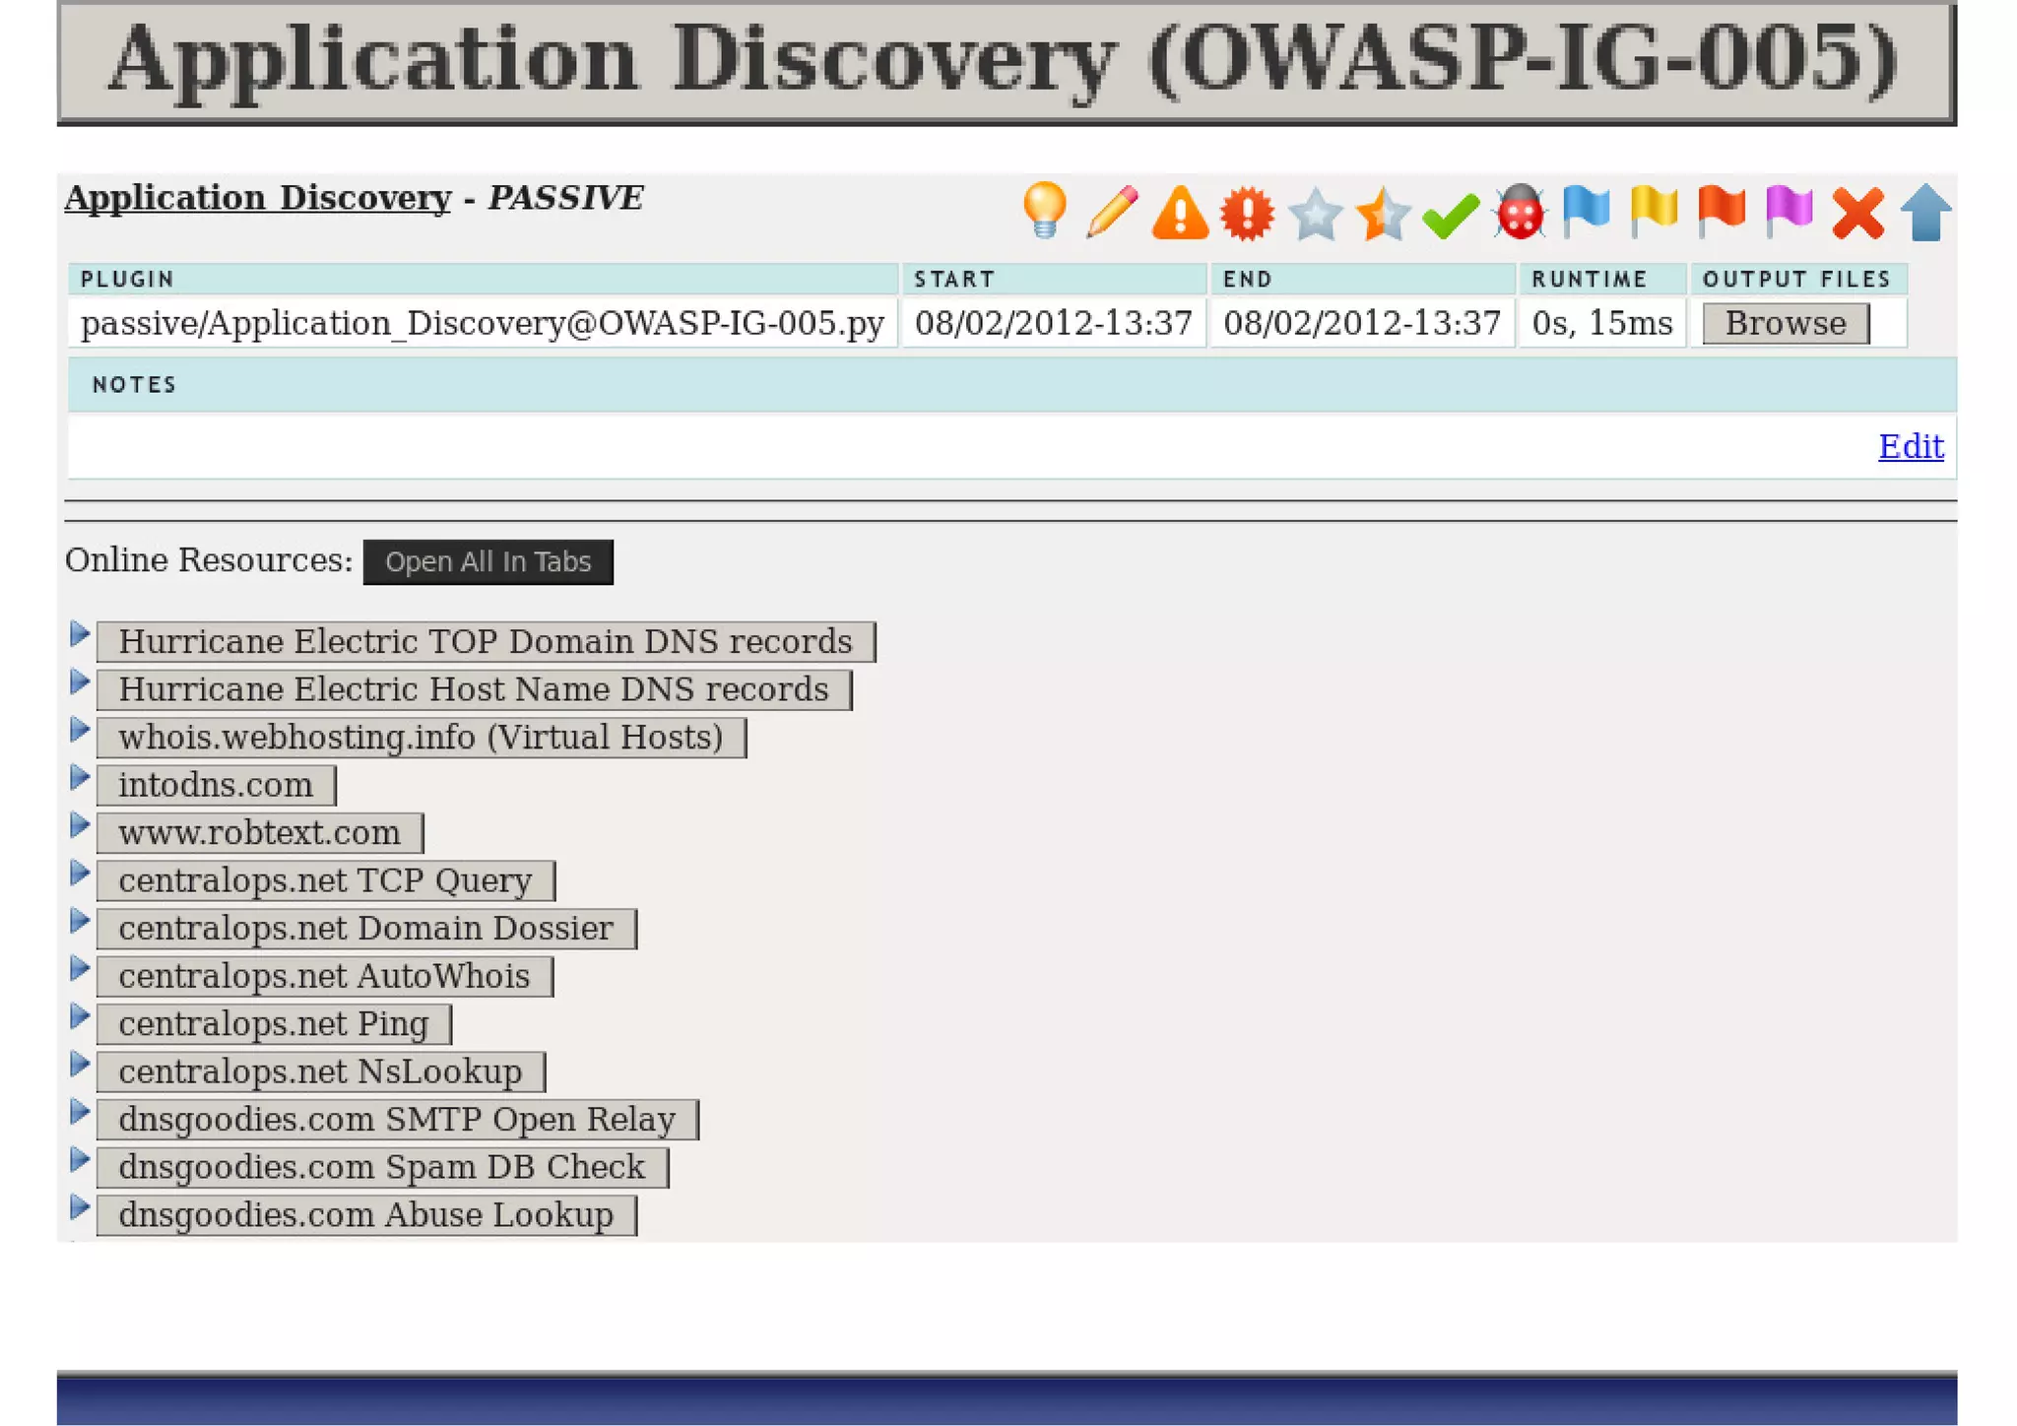Click the light bulb icon
2017x1426 pixels.
[1044, 210]
